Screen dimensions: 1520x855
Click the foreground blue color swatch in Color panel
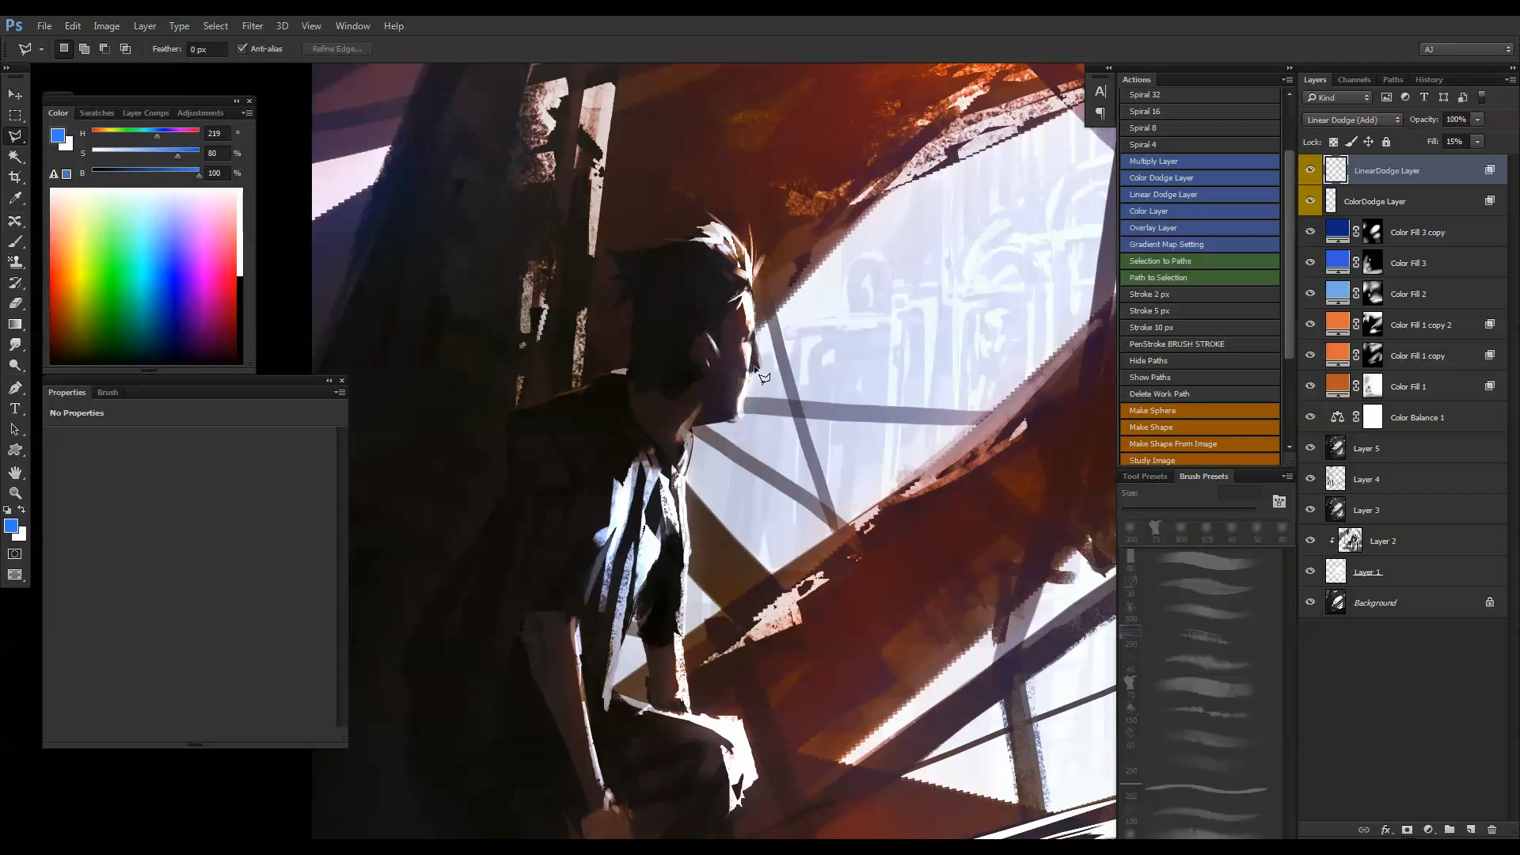[x=58, y=135]
